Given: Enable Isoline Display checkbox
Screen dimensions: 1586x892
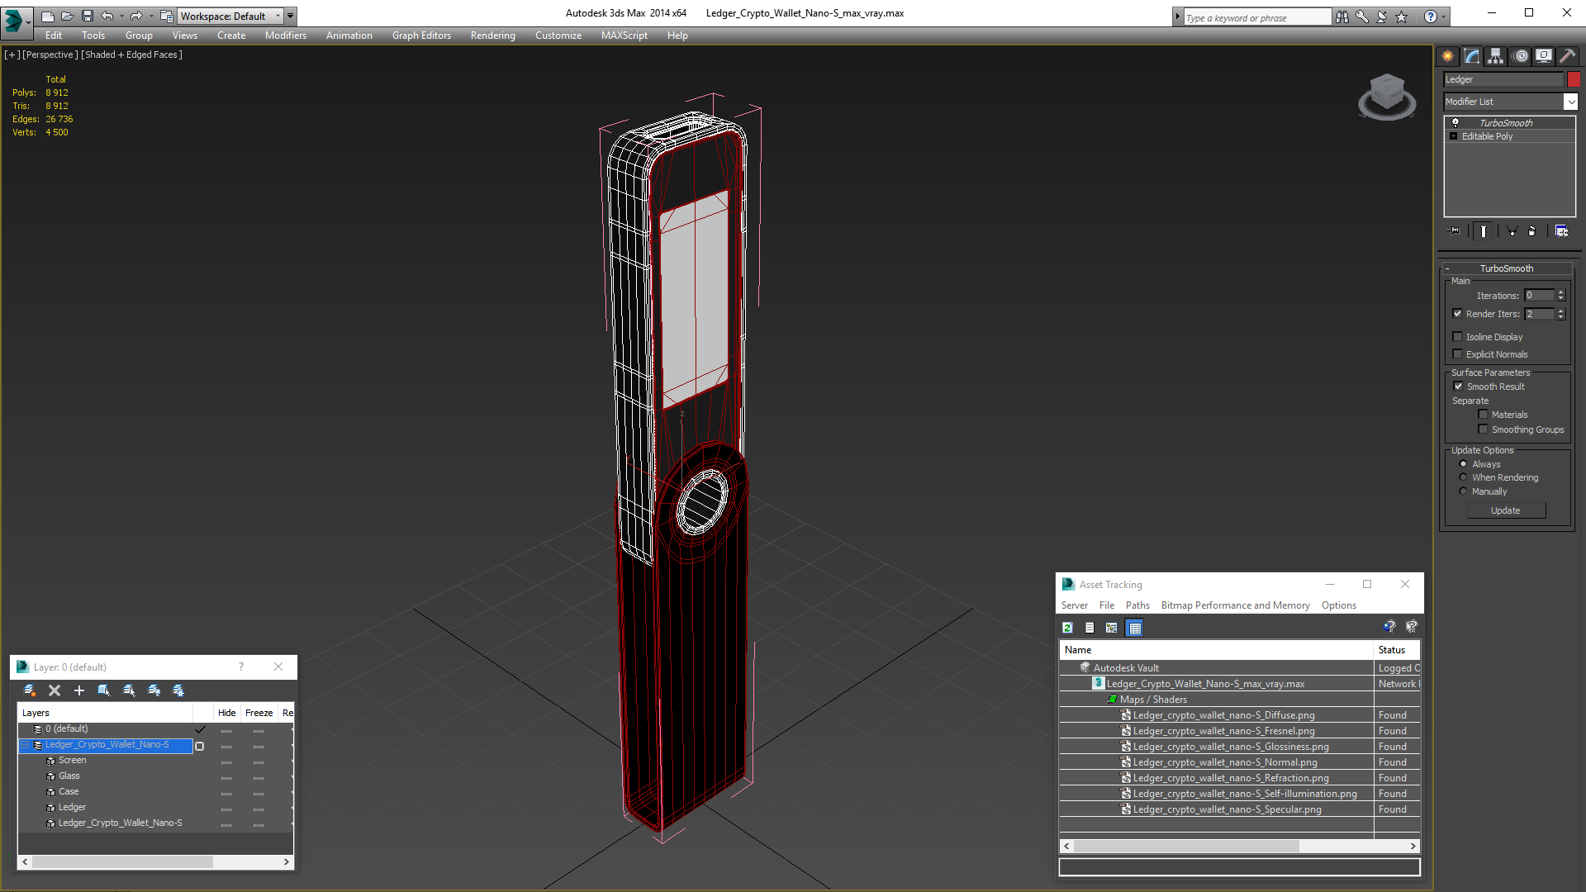Looking at the screenshot, I should (x=1458, y=337).
